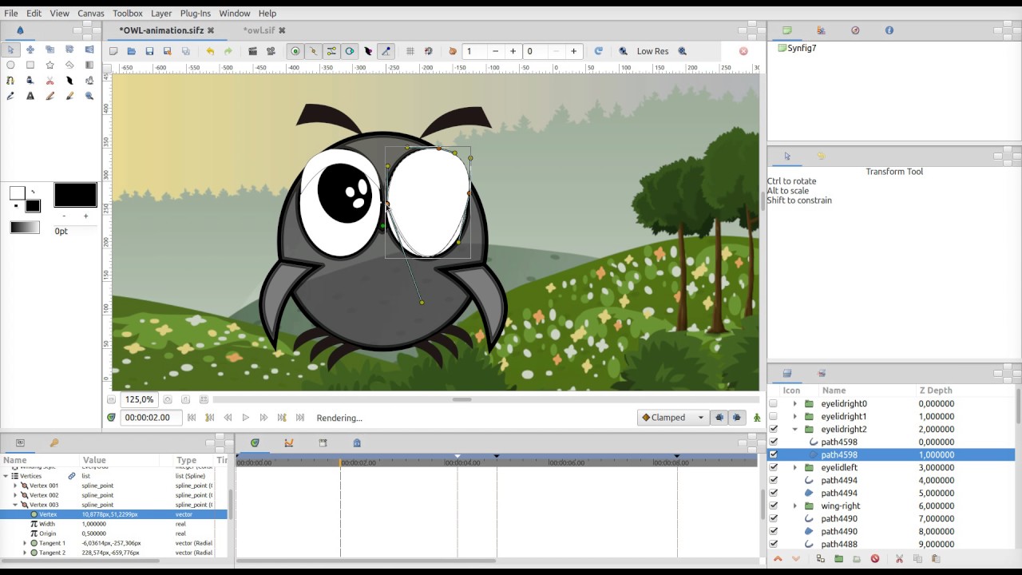Play the animation
Viewport: 1022px width, 575px height.
click(246, 418)
